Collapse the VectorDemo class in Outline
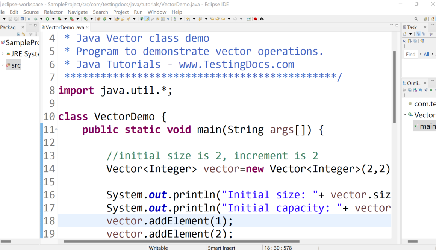This screenshot has height=250, width=436. coord(405,115)
